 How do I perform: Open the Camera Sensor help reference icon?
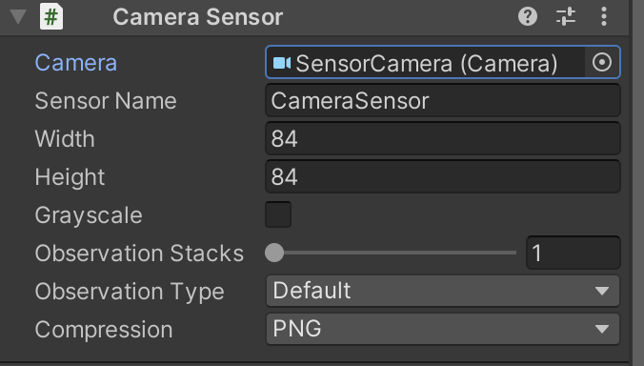coord(528,17)
